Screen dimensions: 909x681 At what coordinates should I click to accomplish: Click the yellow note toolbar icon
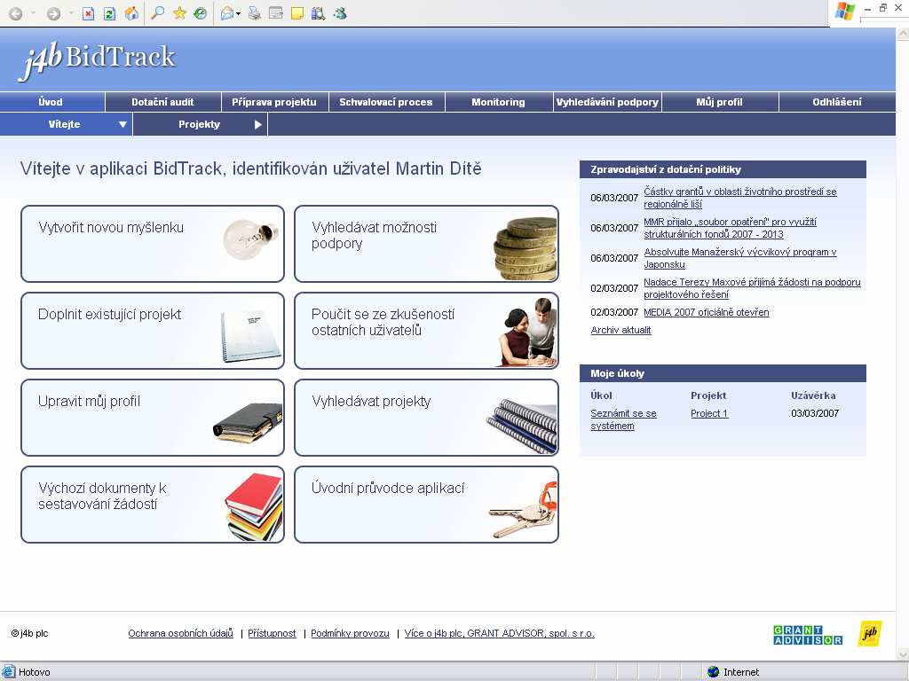tap(297, 13)
